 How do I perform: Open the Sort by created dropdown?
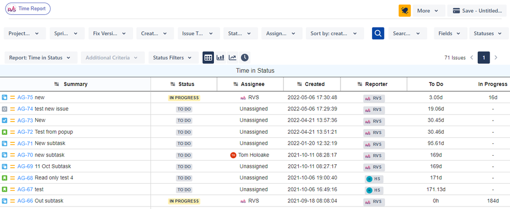pos(335,34)
